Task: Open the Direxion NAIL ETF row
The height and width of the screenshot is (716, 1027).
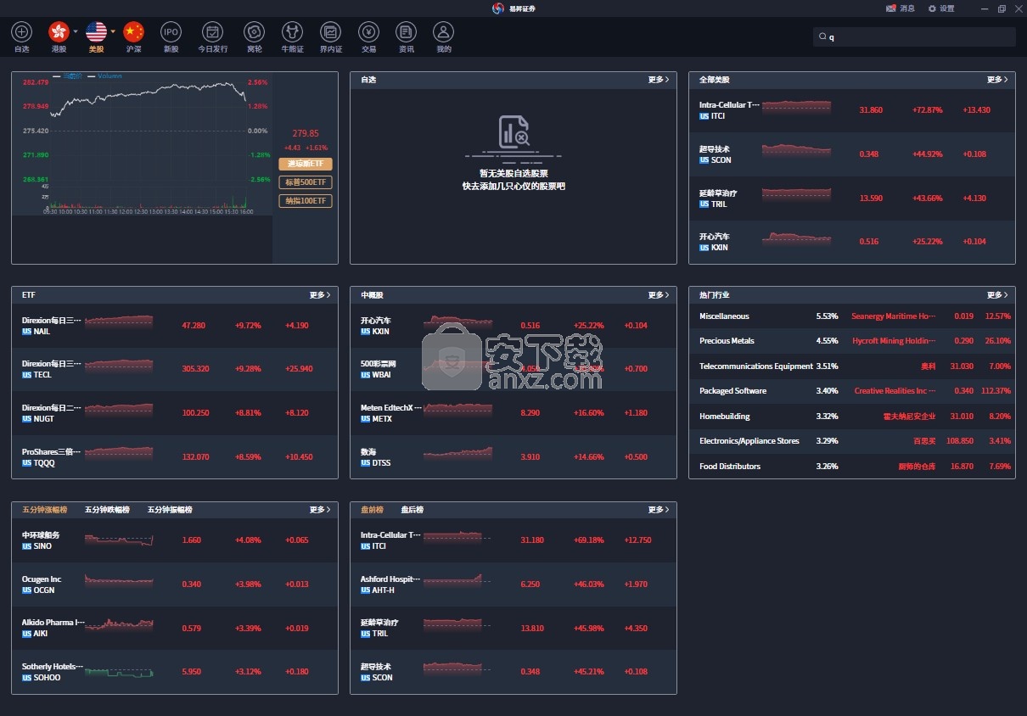Action: pyautogui.click(x=174, y=326)
